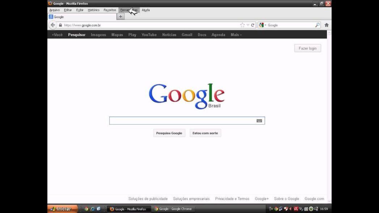Click the Fazer login button
Viewport: 379px width, 213px height.
[x=307, y=48]
